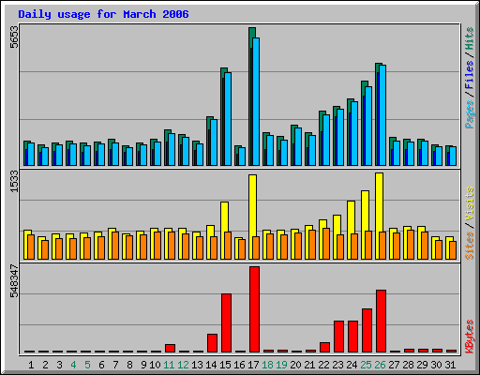Click the red KBytes bar for day 15
The width and height of the screenshot is (480, 375).
click(226, 323)
